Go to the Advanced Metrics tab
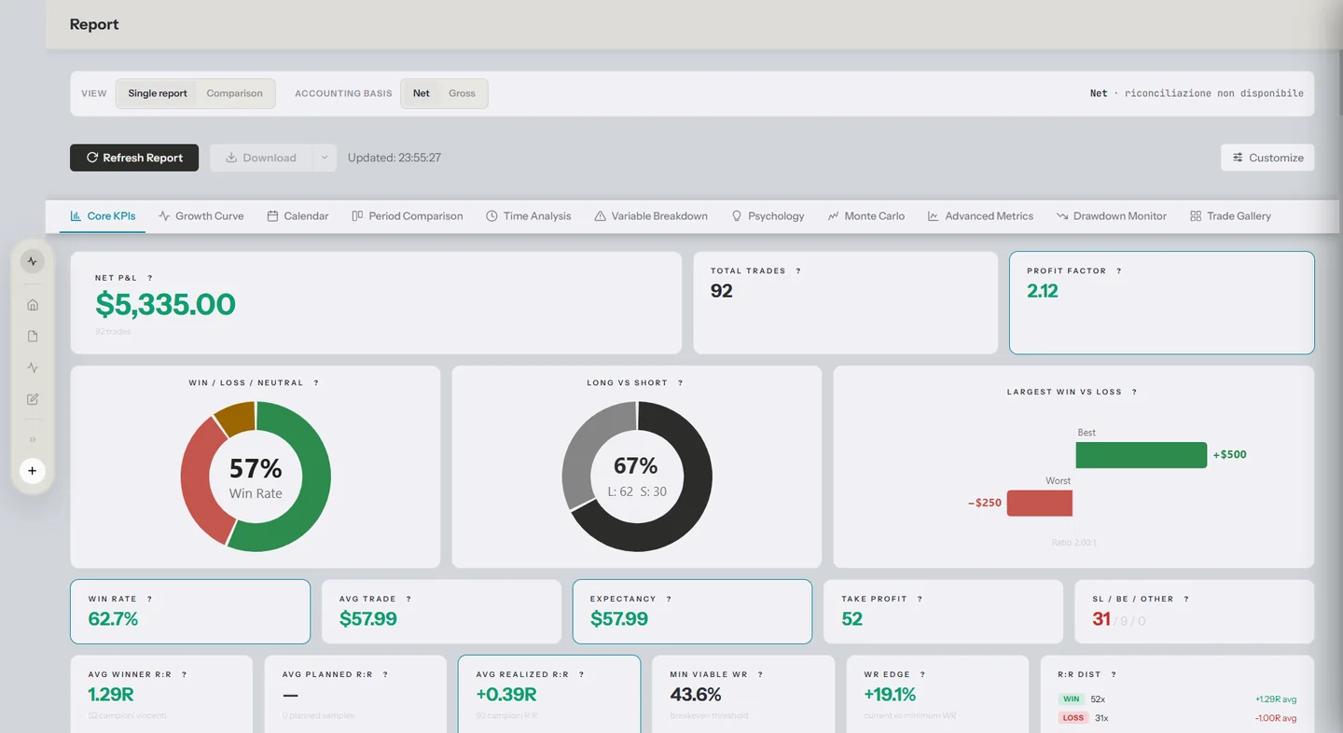The width and height of the screenshot is (1343, 733). [980, 216]
